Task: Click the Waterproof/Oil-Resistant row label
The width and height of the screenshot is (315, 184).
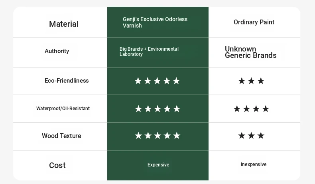Action: (x=63, y=109)
